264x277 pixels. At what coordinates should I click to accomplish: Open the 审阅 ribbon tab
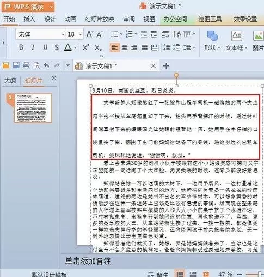[129, 19]
